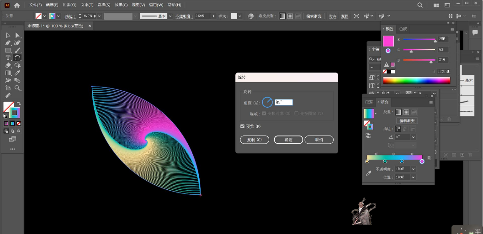The width and height of the screenshot is (483, 234).
Task: Toggle the 变换图案 checkbox
Action: (297, 113)
